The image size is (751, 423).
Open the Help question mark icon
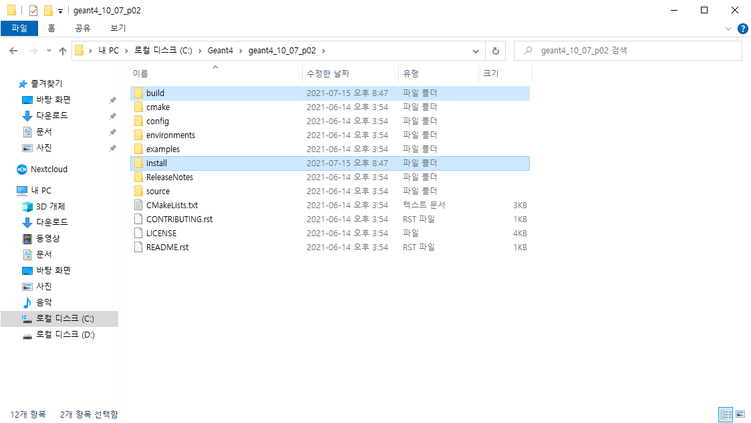point(742,29)
